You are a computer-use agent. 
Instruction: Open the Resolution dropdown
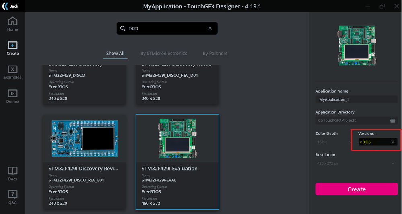click(357, 163)
